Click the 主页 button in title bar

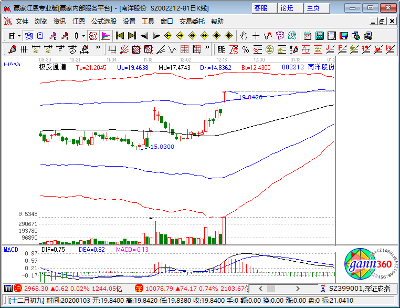point(317,8)
